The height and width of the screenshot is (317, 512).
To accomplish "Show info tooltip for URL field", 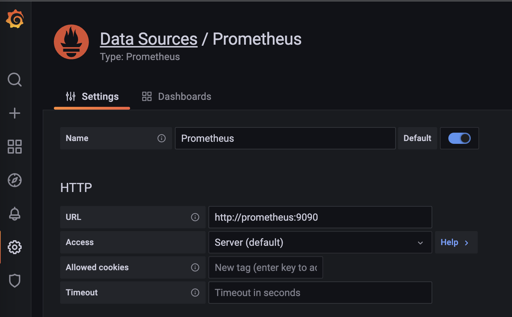I will coord(195,217).
